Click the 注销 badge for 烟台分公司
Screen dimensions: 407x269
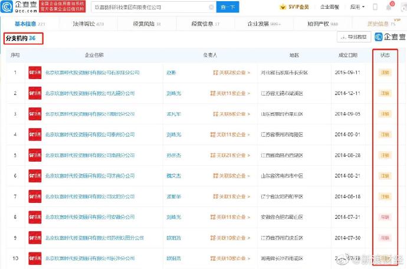385,114
